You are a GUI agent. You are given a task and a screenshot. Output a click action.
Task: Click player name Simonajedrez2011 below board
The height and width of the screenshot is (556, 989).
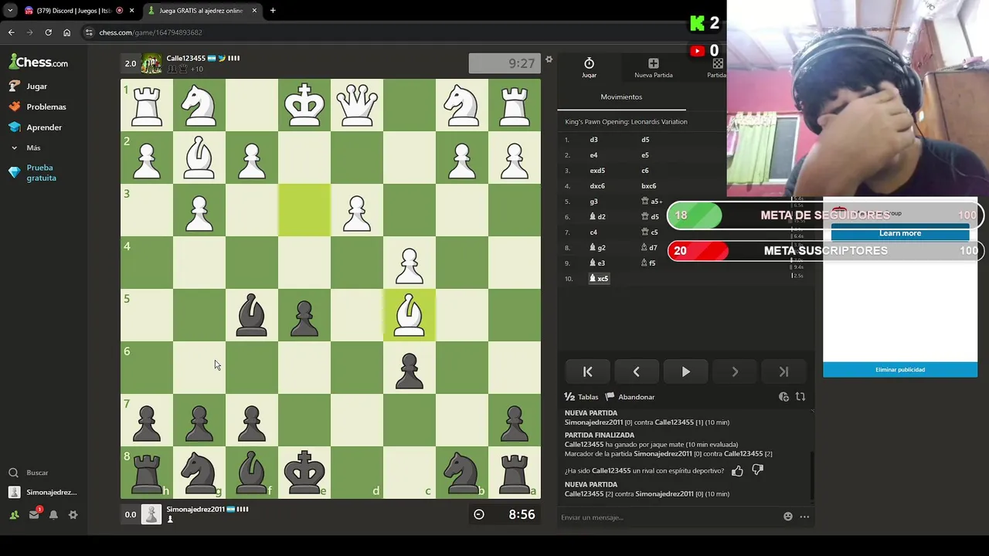(x=195, y=510)
